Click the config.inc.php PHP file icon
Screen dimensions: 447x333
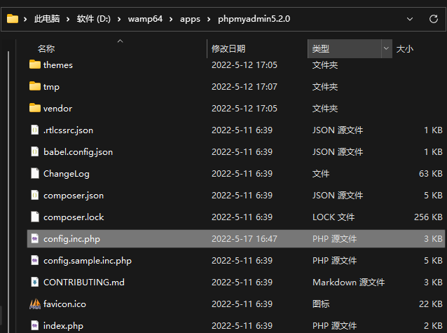point(35,238)
